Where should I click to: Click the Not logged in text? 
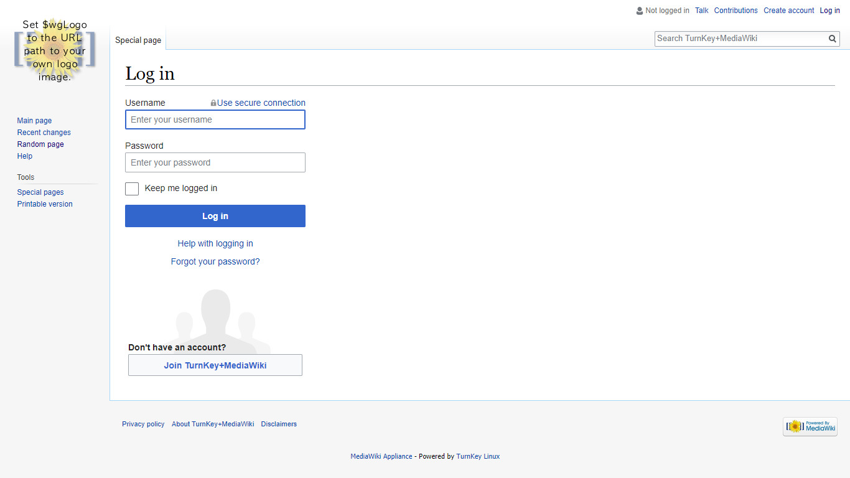[x=667, y=11]
